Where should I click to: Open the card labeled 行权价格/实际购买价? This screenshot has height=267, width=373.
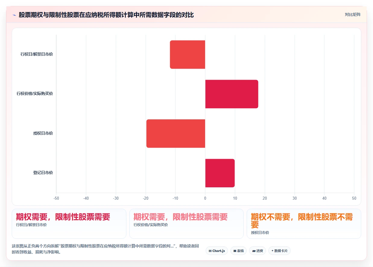pyautogui.click(x=186, y=224)
